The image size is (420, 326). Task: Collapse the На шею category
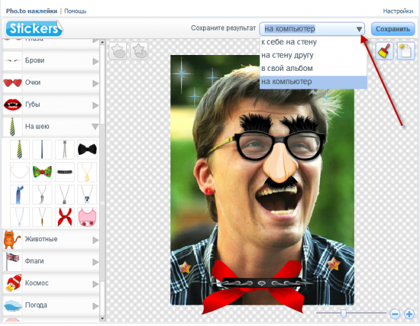pos(51,127)
